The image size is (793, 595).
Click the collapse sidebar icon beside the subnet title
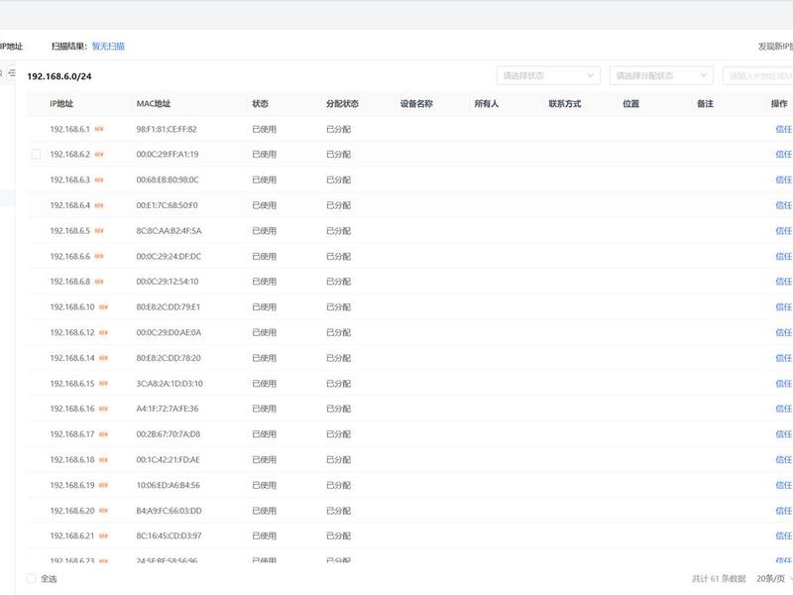12,72
